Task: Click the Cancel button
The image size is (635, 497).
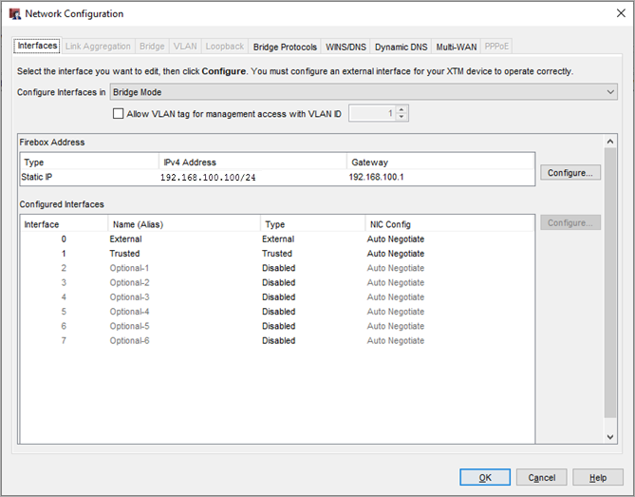Action: click(x=542, y=478)
